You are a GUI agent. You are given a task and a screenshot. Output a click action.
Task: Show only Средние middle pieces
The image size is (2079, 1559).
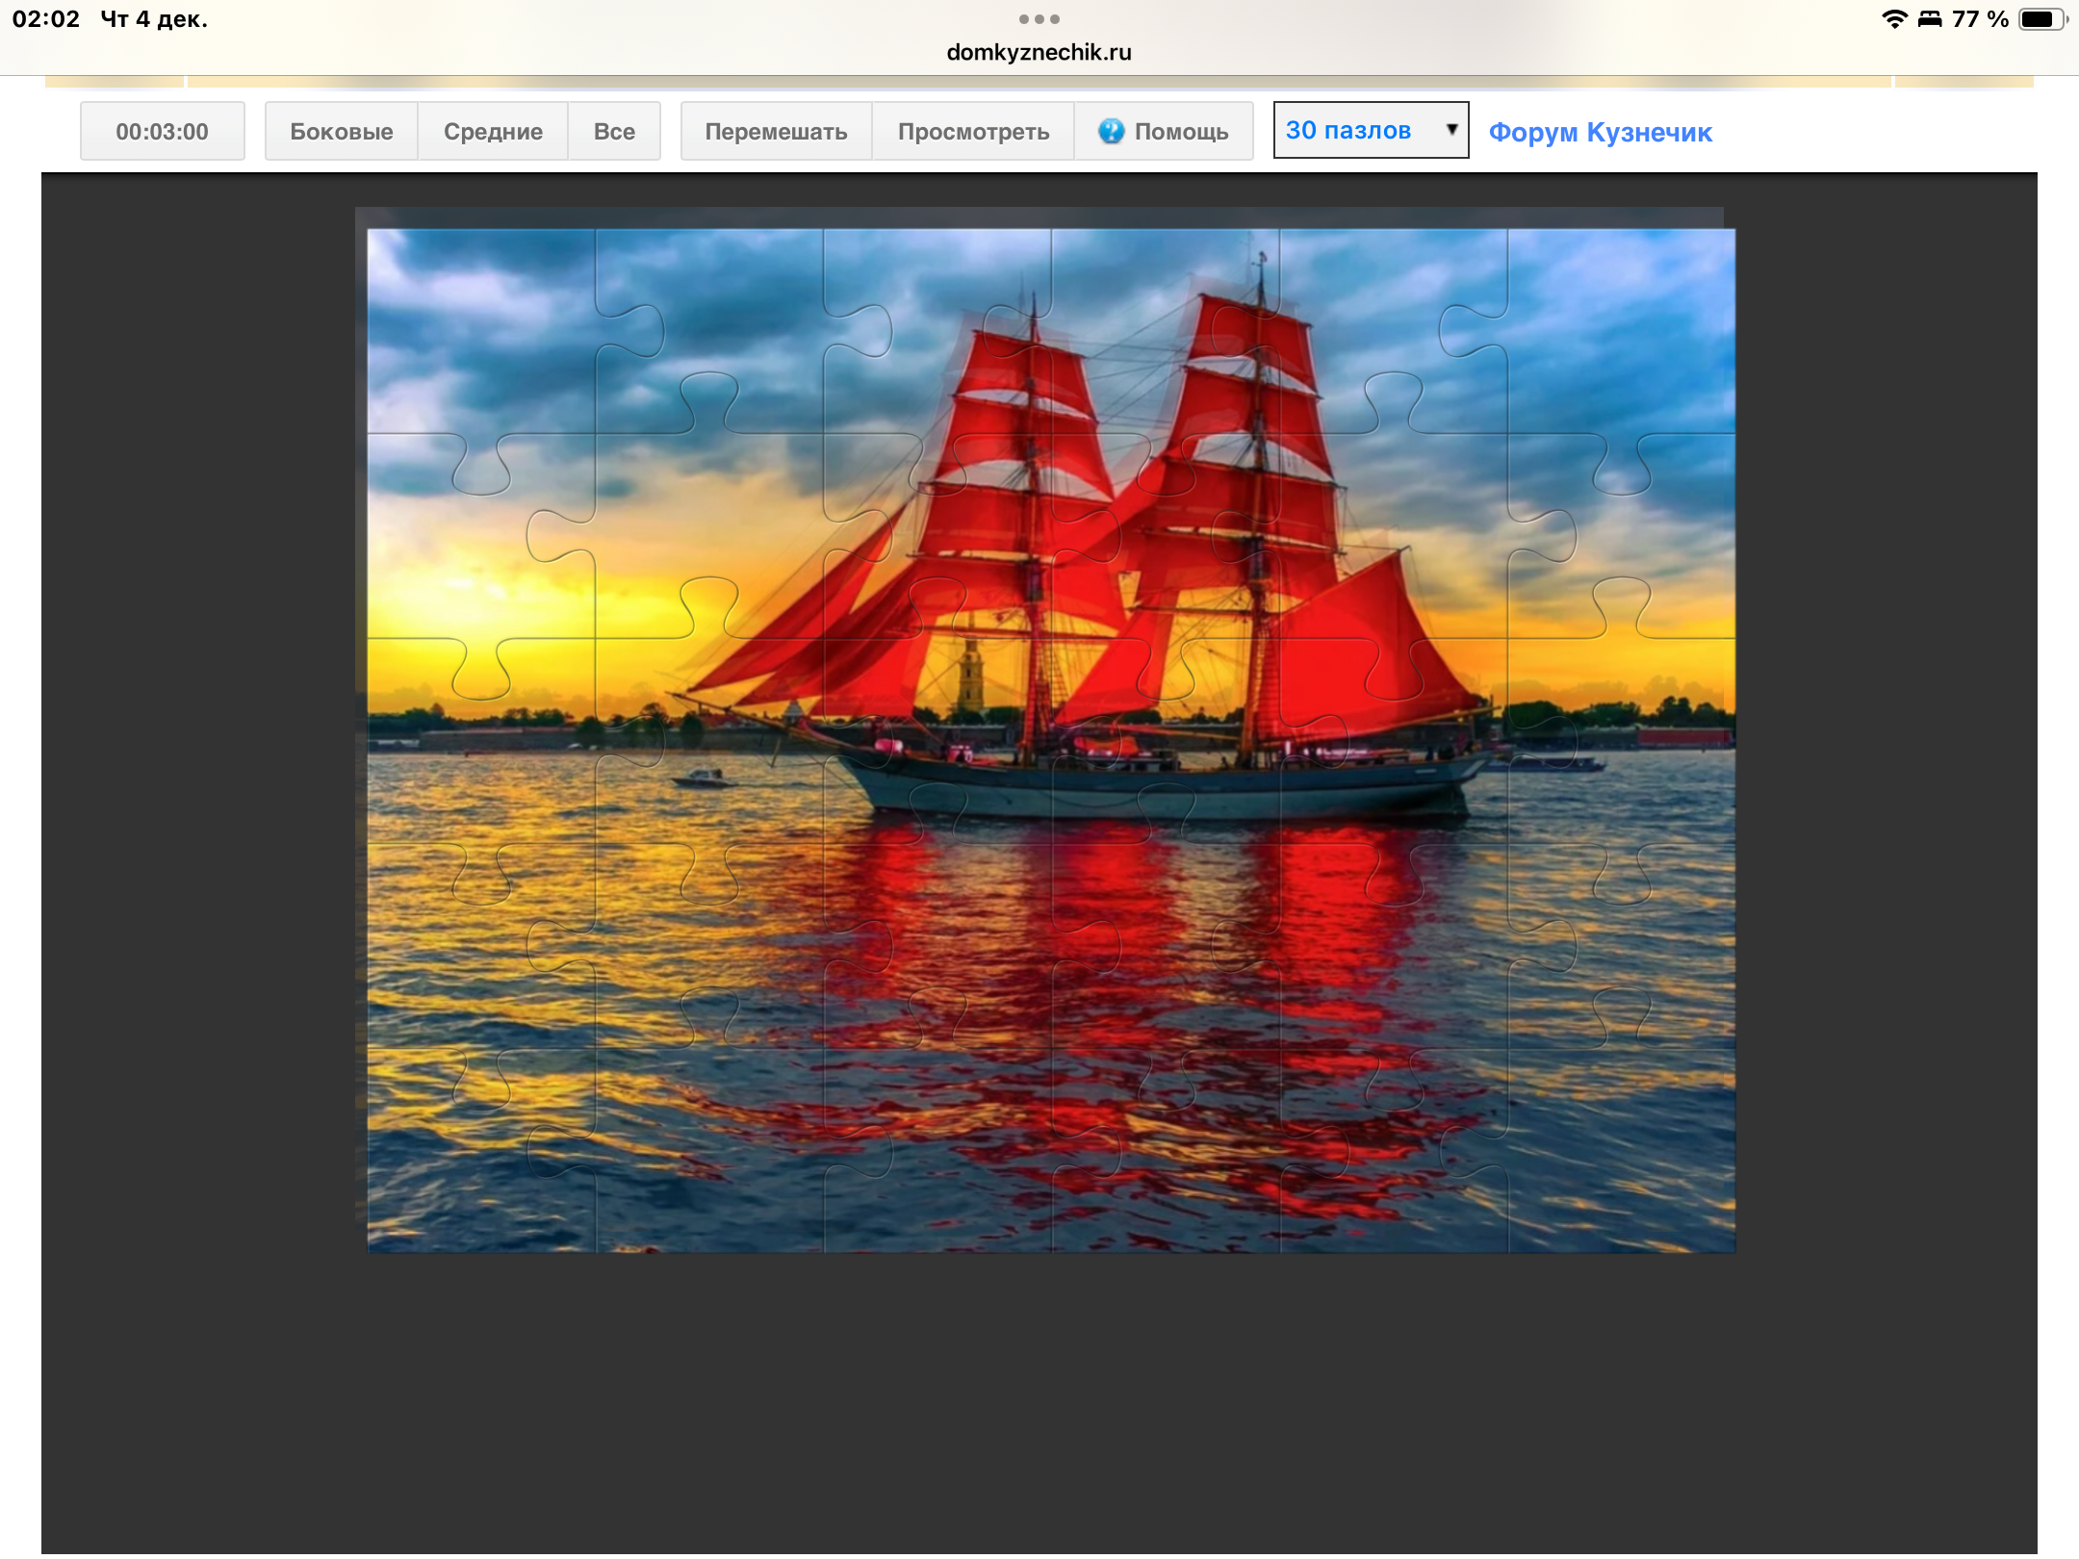click(x=493, y=131)
